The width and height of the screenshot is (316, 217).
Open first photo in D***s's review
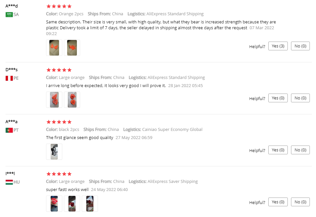click(x=54, y=100)
